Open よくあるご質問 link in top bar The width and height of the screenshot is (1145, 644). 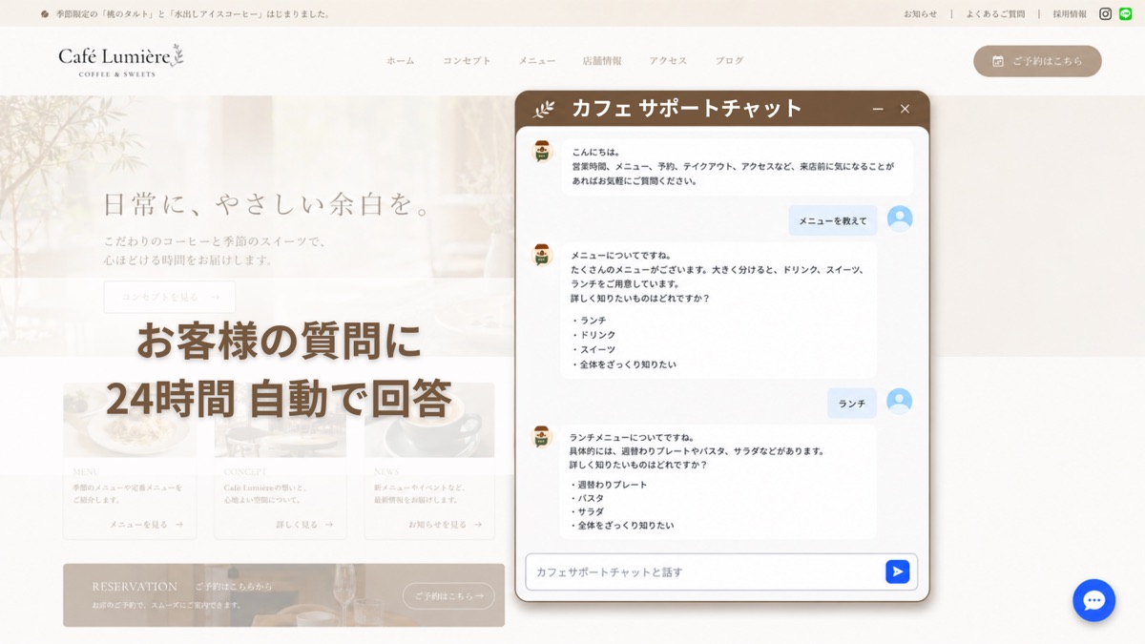click(995, 14)
